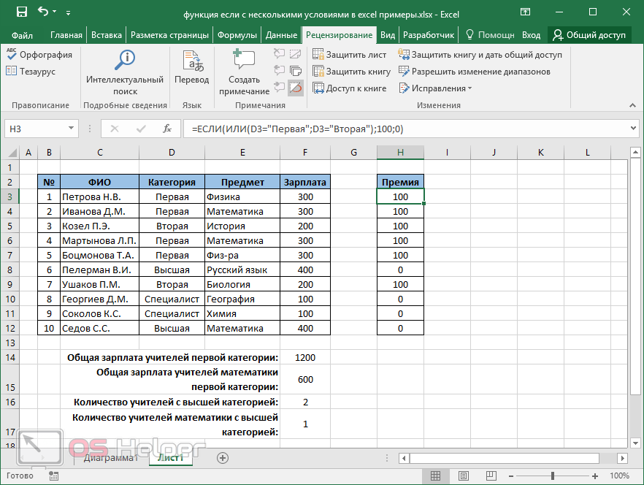Screen dimensions: 644x485
Task: Go to the previous comment
Action: [x=279, y=70]
